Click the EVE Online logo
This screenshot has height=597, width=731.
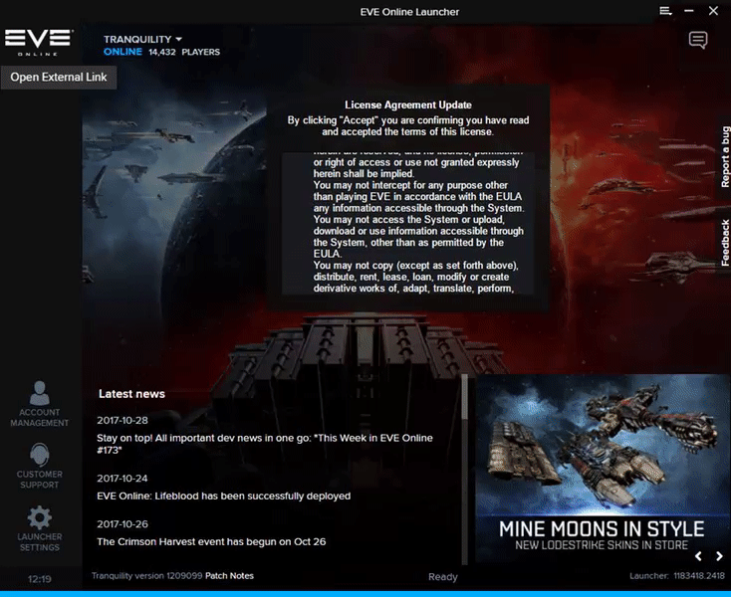pyautogui.click(x=39, y=42)
